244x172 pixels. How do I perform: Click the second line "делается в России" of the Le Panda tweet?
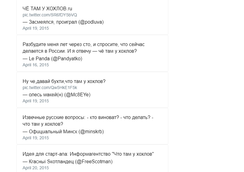(80, 51)
